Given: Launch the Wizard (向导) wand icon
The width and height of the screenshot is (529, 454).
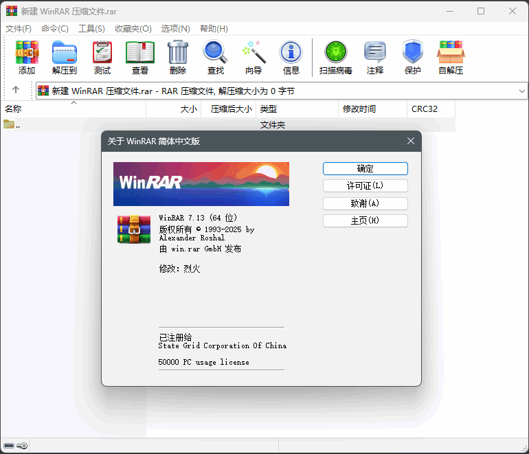Looking at the screenshot, I should point(254,52).
